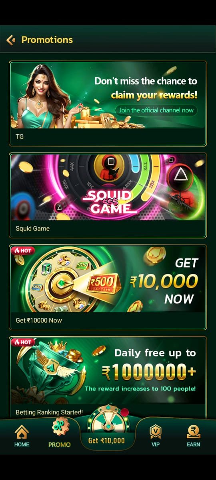Click 'Join the official channel now' button
Image resolution: width=216 pixels, height=480 pixels.
point(156,110)
